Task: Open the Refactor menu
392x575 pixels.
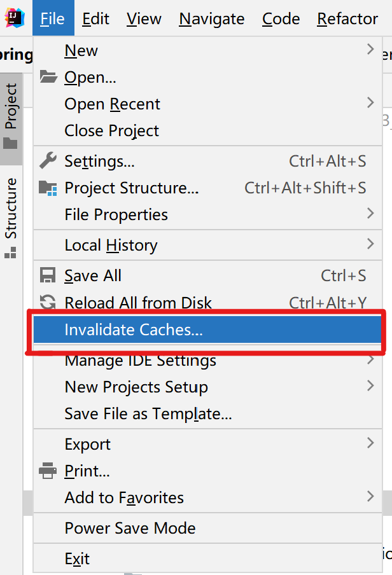Action: (x=347, y=19)
